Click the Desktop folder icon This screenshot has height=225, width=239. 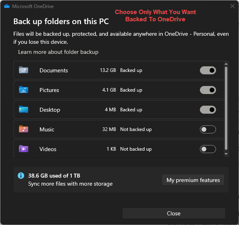[23, 109]
